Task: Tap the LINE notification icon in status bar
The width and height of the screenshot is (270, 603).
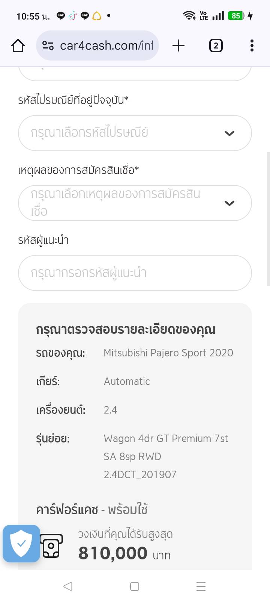Action: [x=61, y=16]
